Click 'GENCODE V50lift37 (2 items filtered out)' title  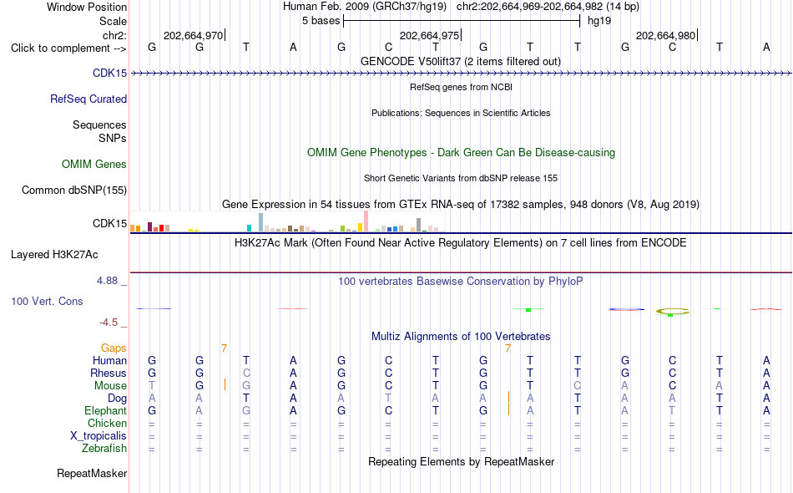click(461, 61)
